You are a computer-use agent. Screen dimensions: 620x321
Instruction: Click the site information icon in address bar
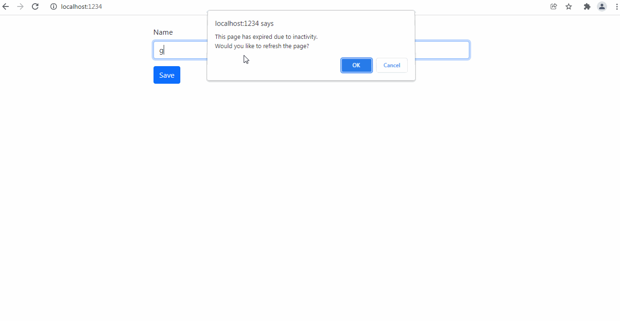(x=53, y=6)
